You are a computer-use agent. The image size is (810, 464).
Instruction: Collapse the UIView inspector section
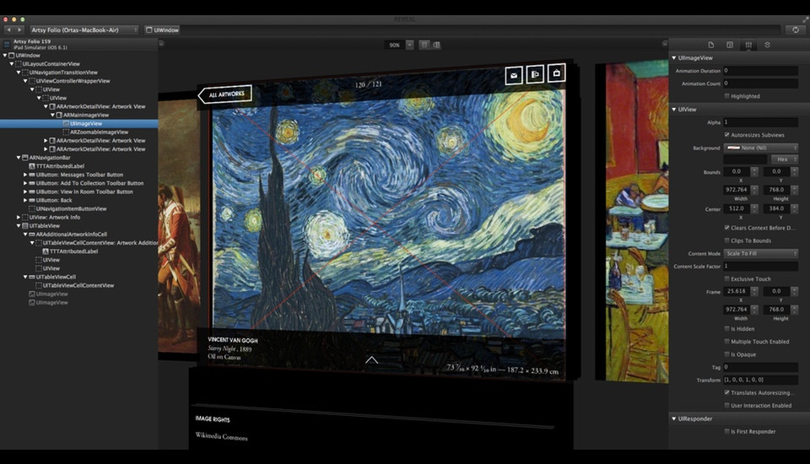tap(674, 110)
